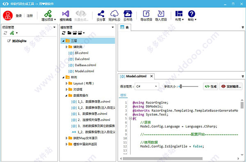This screenshot has height=162, width=246.
Task: Collapse the 三层 folder
Action: coord(63,41)
